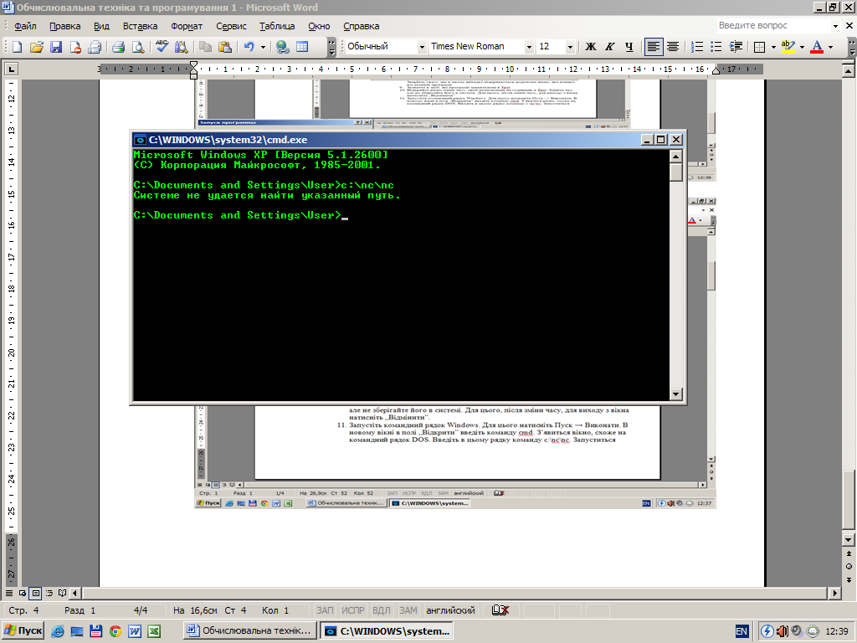Viewport: 857px width, 643px height.
Task: Expand standard toolbar options chevron
Action: pos(331,47)
